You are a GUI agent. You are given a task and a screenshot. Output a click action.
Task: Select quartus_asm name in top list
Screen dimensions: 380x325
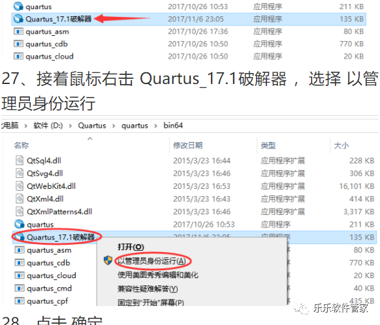click(x=47, y=32)
